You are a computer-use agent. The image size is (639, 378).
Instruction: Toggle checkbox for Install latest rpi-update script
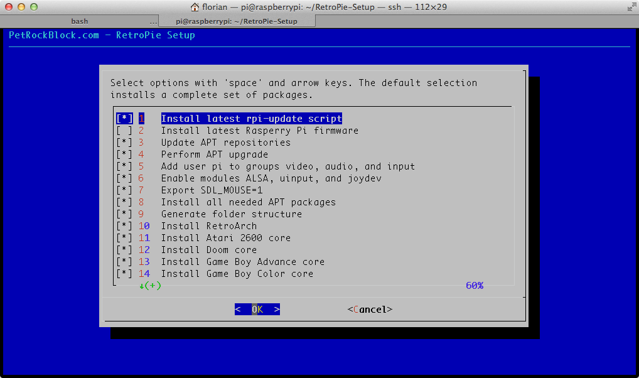124,119
